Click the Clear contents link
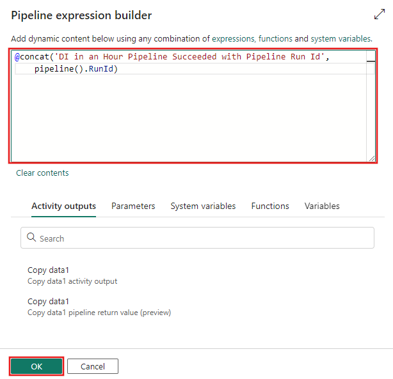Screen dimensions: 393x379 42,173
